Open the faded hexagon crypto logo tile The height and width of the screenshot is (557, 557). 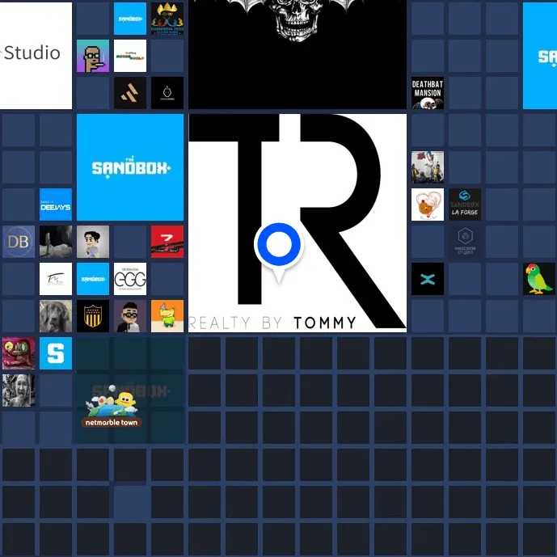click(x=465, y=242)
